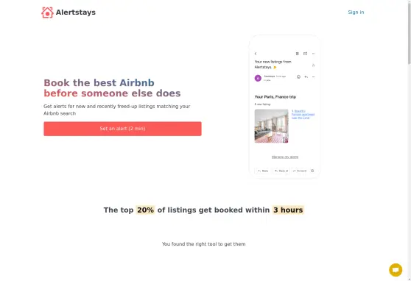Click the purple sender avatar circle
The width and height of the screenshot is (411, 281).
coord(258,78)
